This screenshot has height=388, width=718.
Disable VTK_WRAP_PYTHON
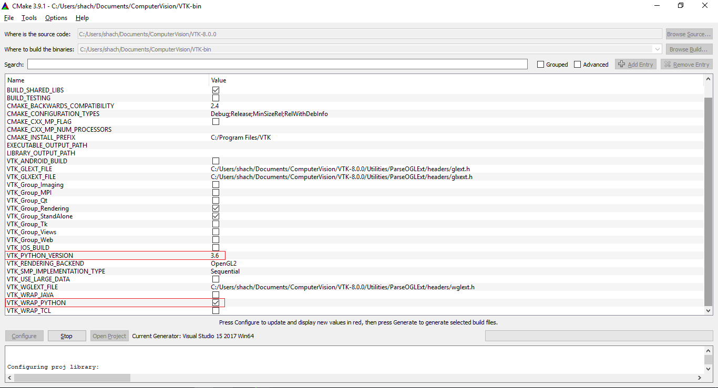(x=216, y=302)
